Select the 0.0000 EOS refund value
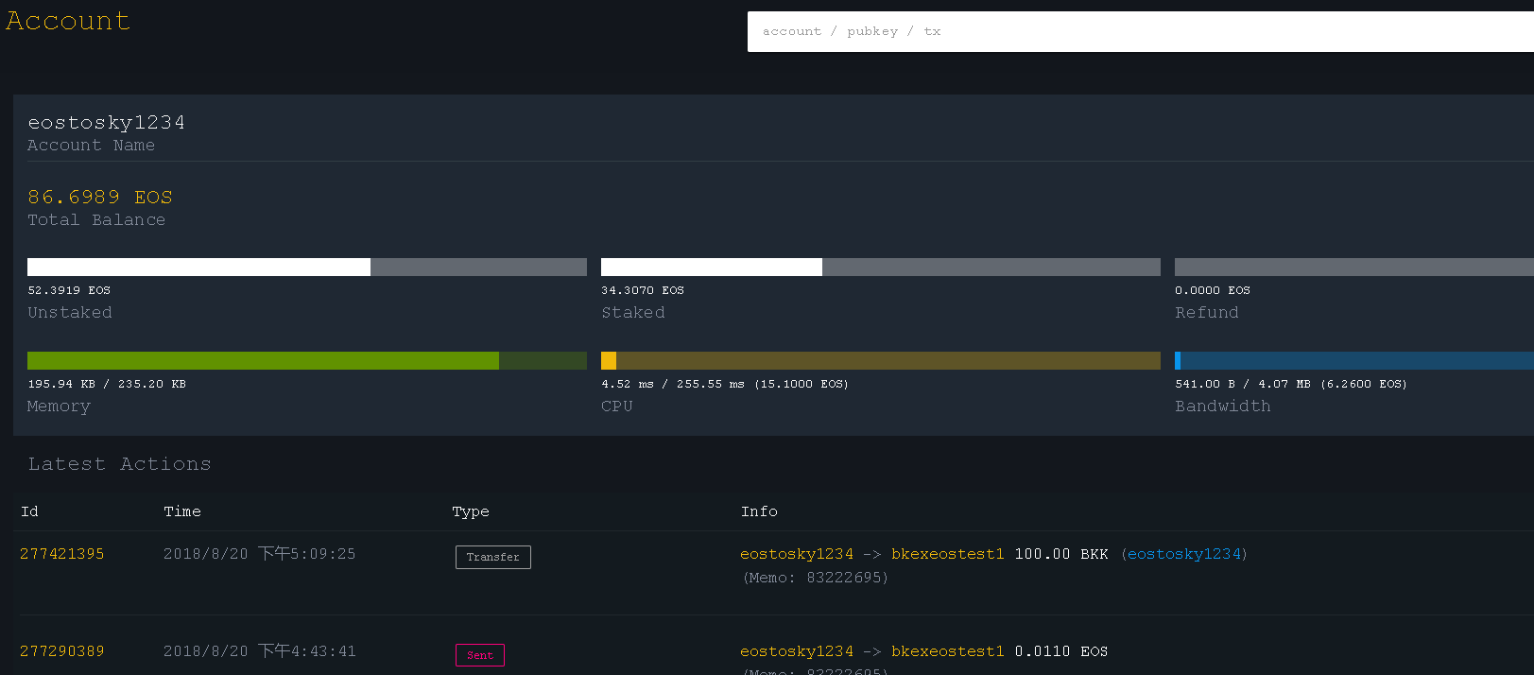 1213,290
